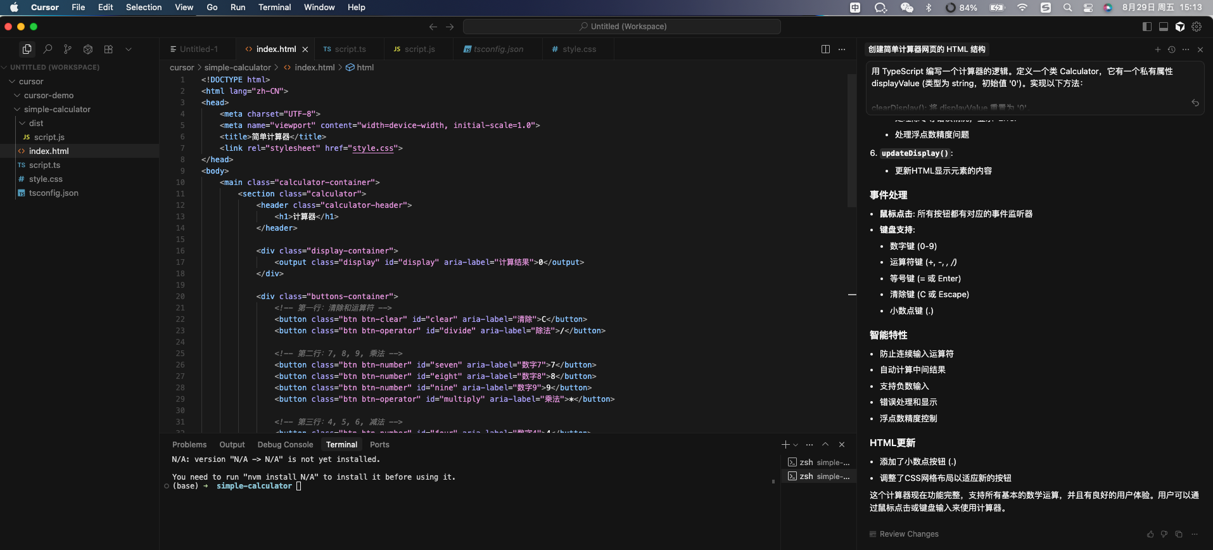This screenshot has height=550, width=1213.
Task: Show chat history clock icon
Action: [x=1172, y=49]
